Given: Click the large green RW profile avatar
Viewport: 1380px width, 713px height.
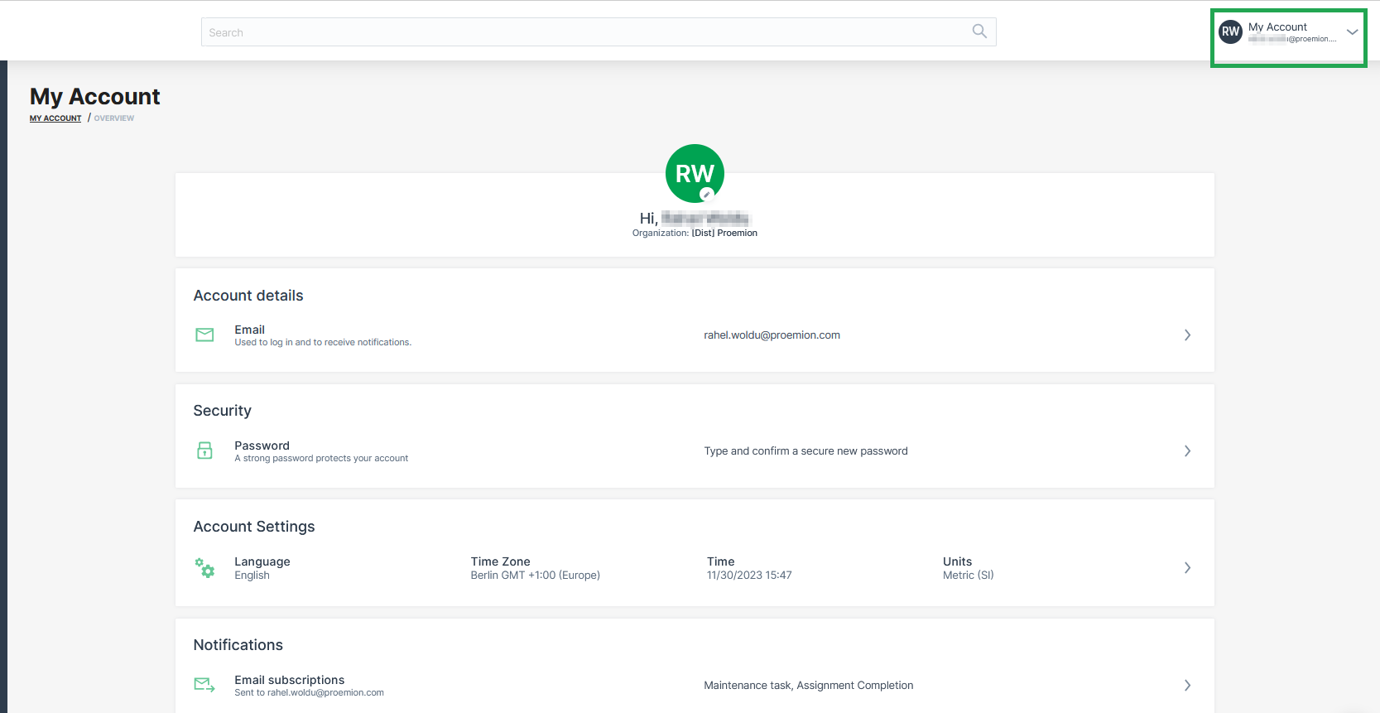Looking at the screenshot, I should [694, 172].
